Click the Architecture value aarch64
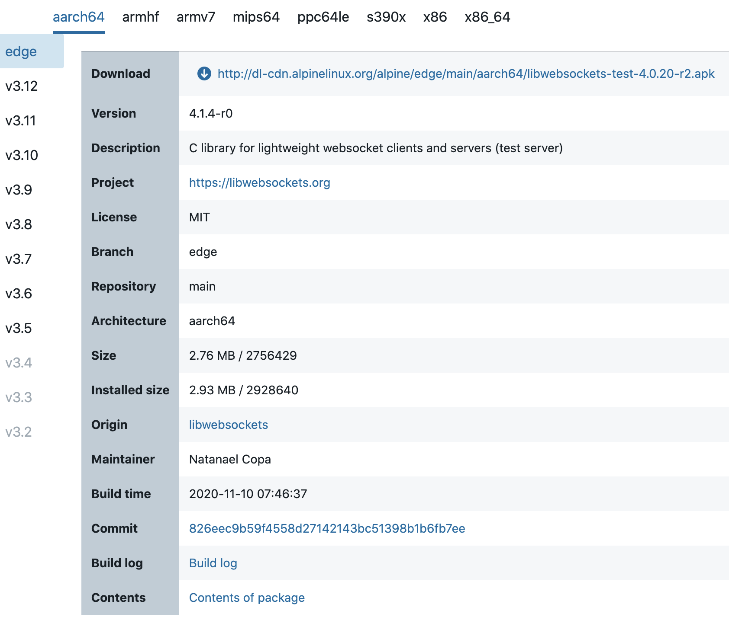729x620 pixels. coord(212,321)
